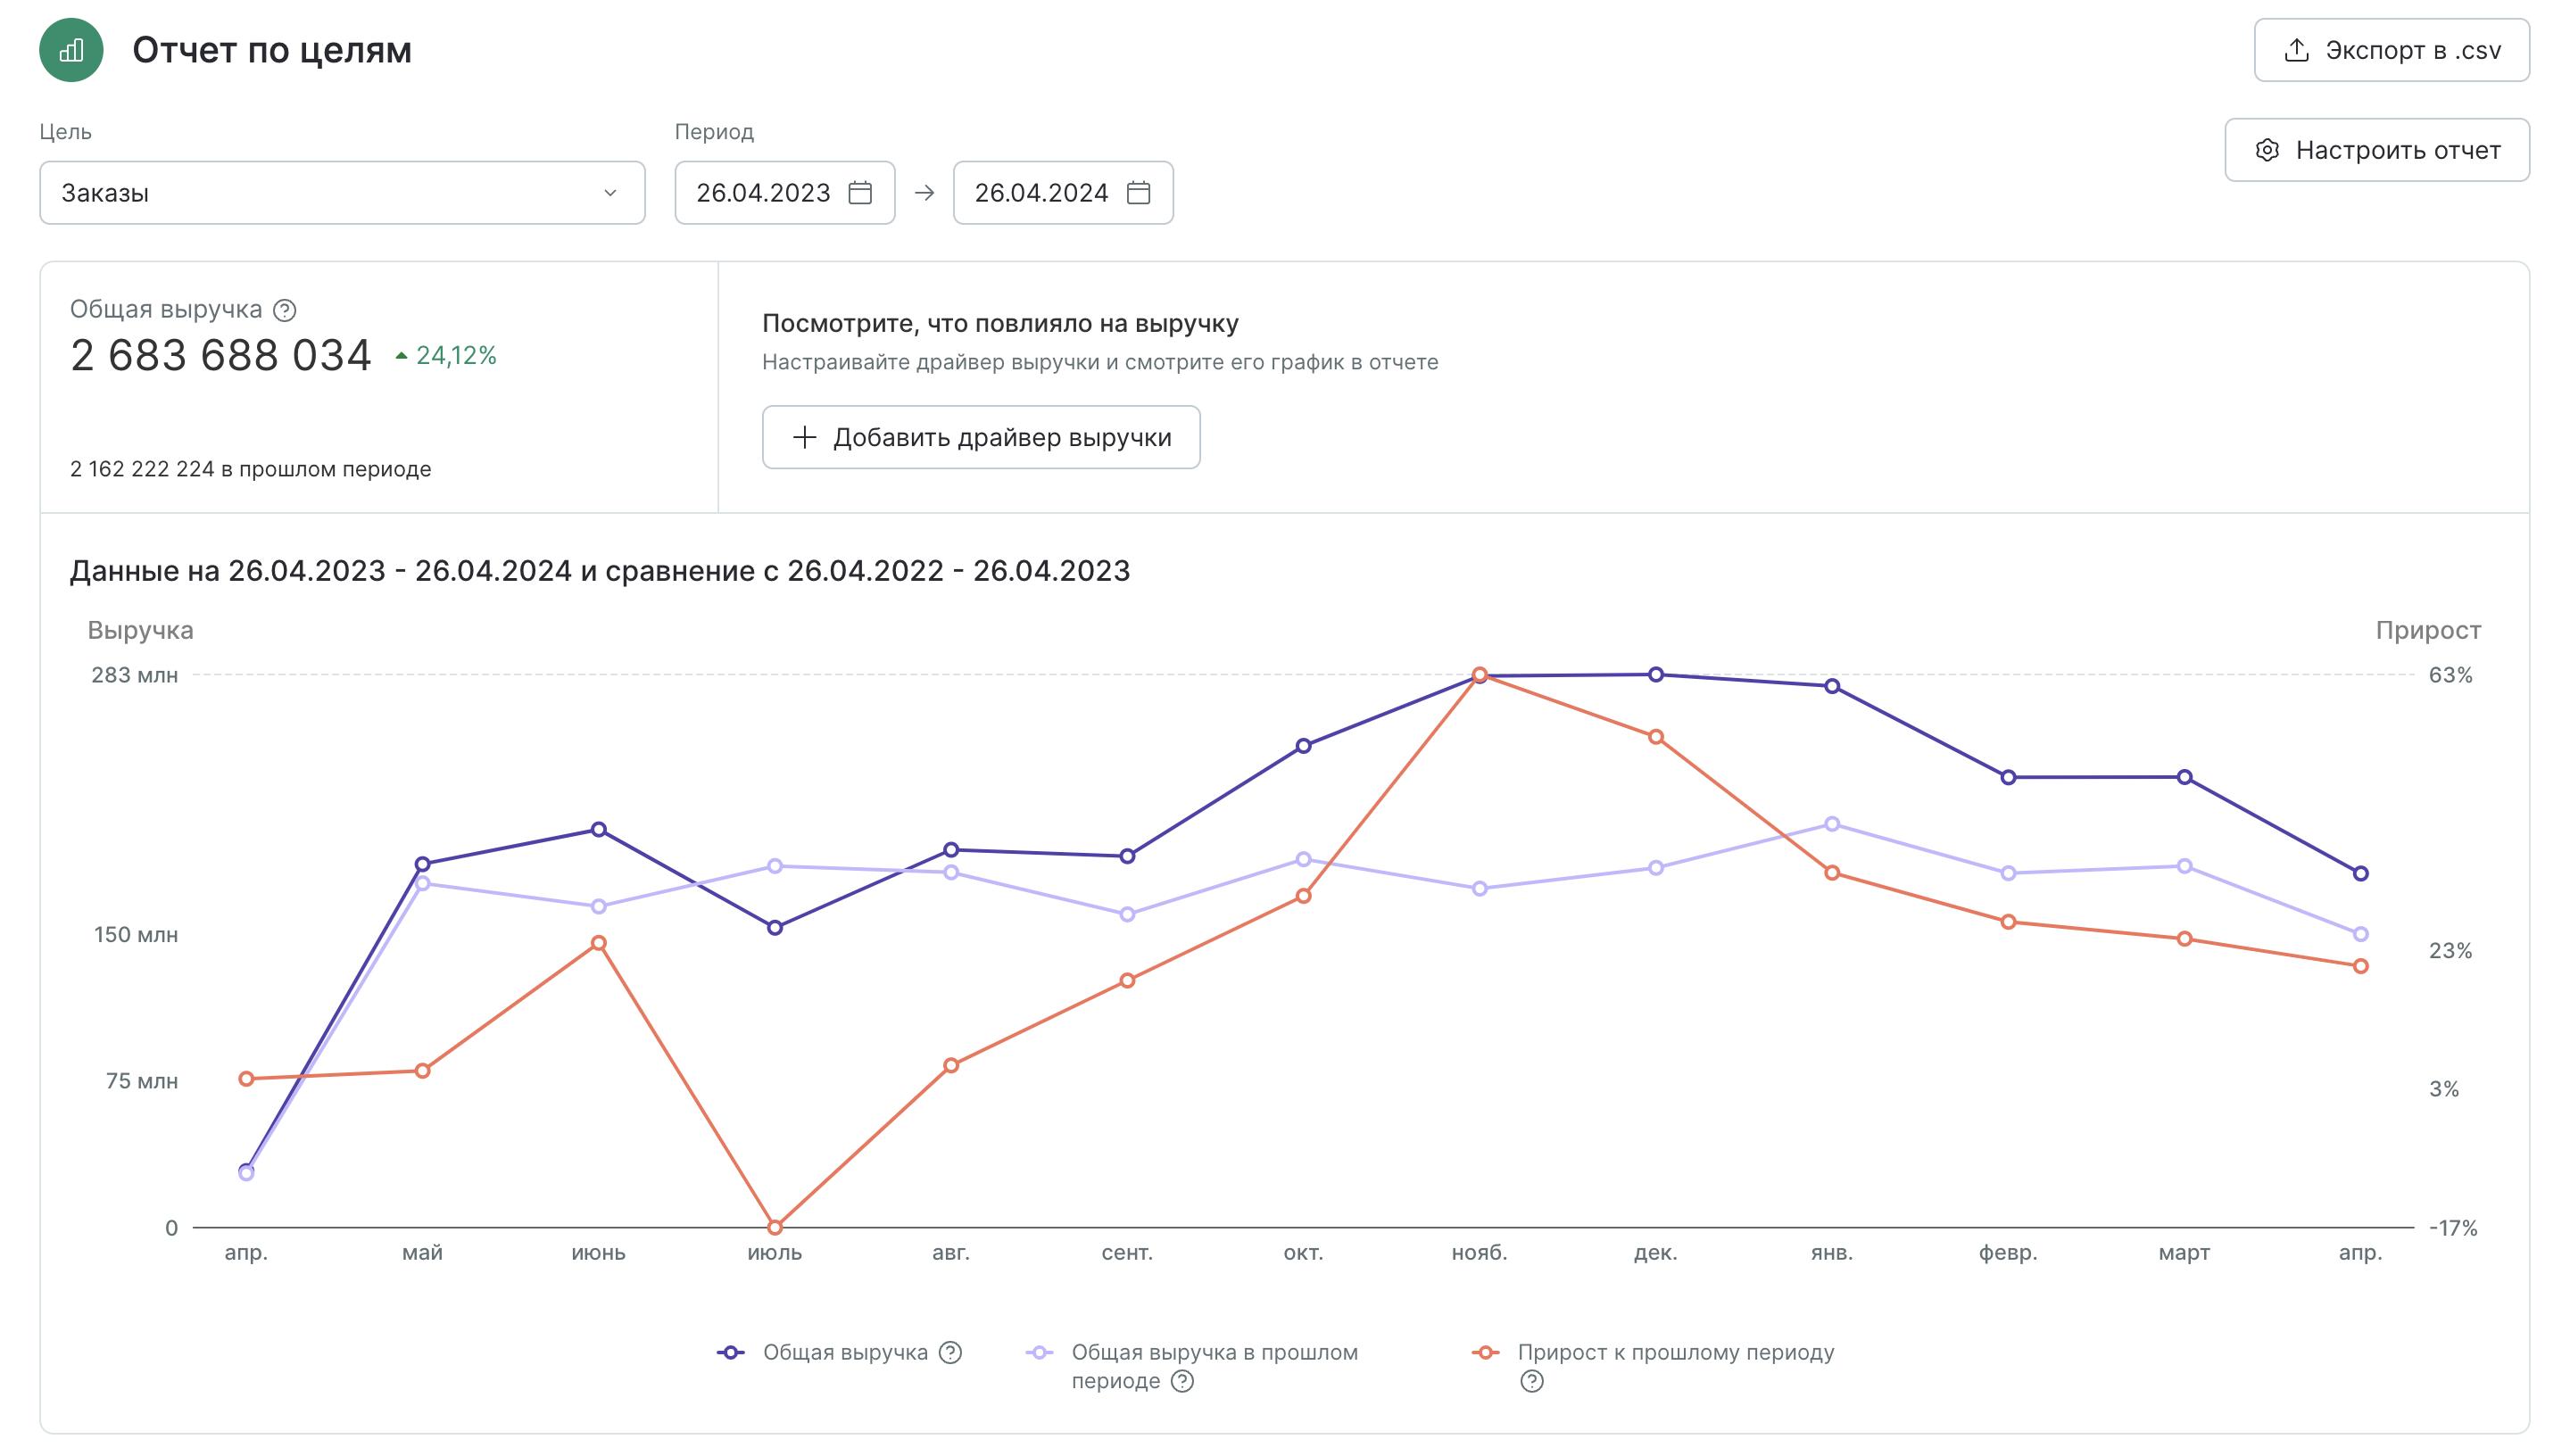
Task: Click help icon next to прошлом периоде legend
Action: pyautogui.click(x=1182, y=1381)
